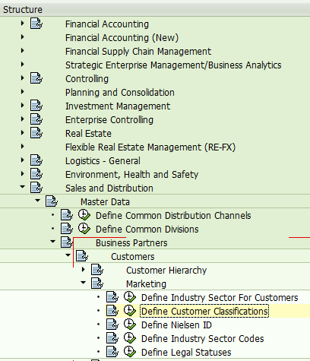Collapse the Business Partners node arrow

click(x=53, y=242)
